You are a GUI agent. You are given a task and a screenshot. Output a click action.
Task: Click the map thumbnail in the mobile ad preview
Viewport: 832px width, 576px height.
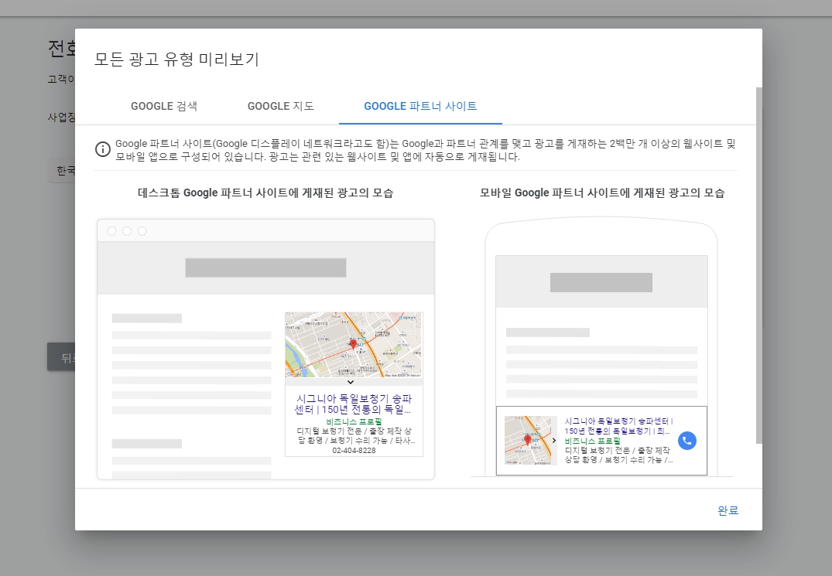[527, 441]
